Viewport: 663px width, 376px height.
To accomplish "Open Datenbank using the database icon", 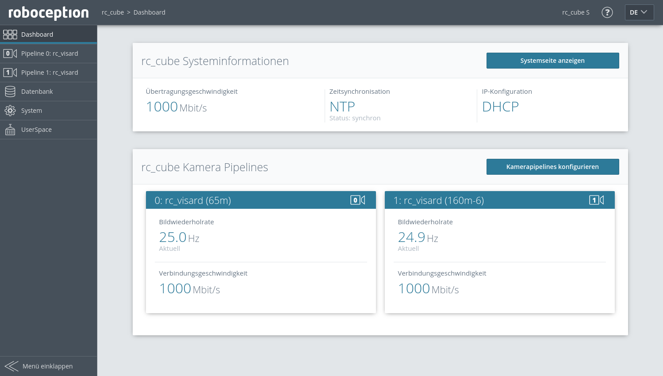I will (x=10, y=91).
